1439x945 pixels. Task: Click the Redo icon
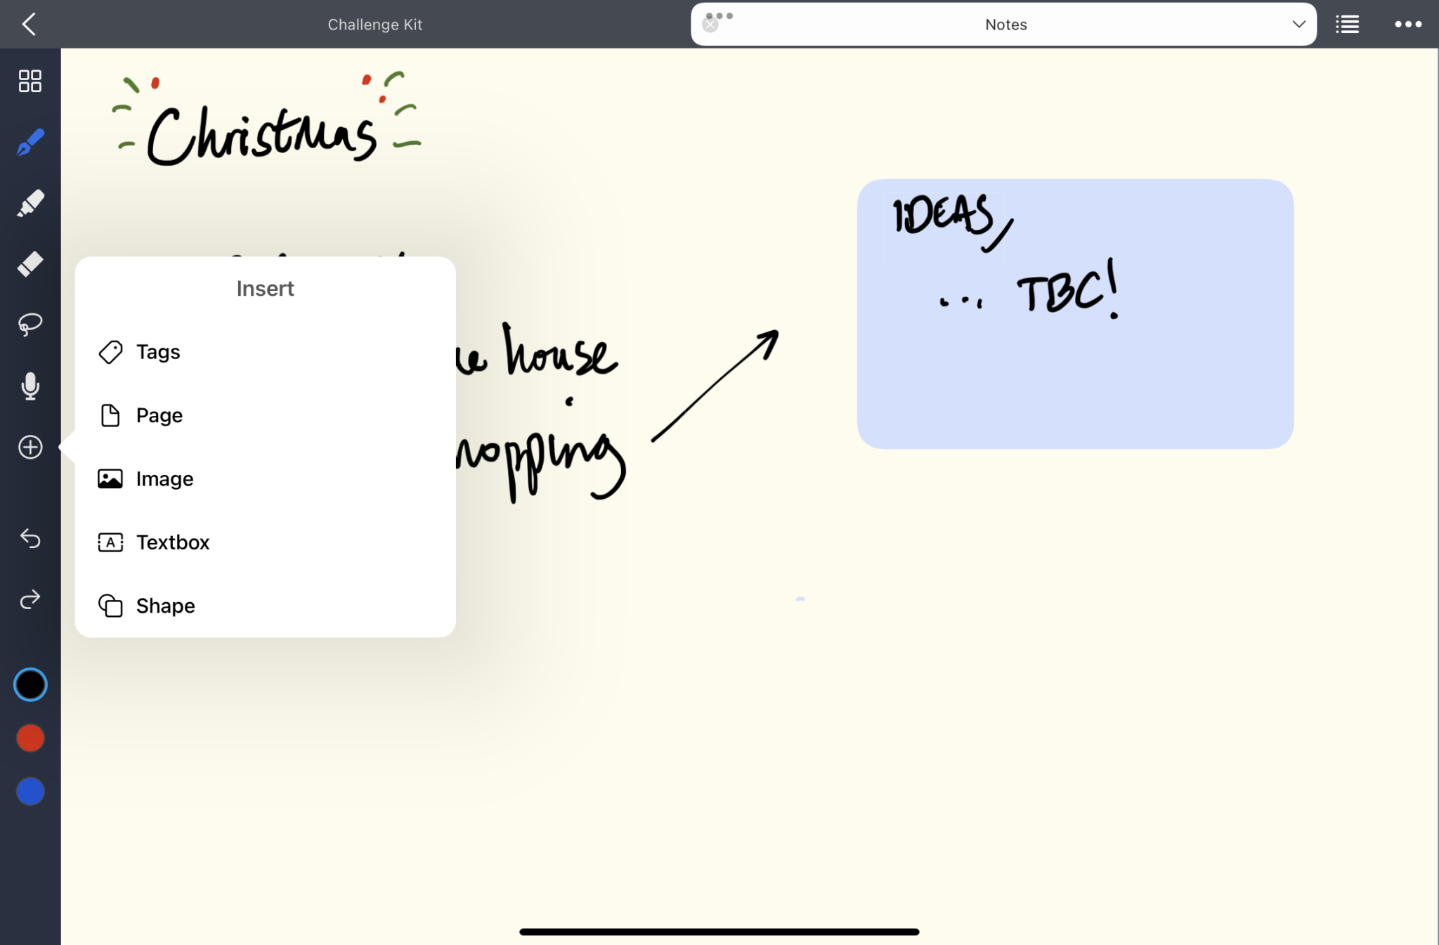(30, 599)
